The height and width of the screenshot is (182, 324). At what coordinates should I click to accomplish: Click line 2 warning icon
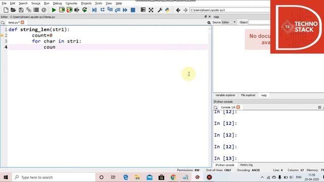(2, 35)
